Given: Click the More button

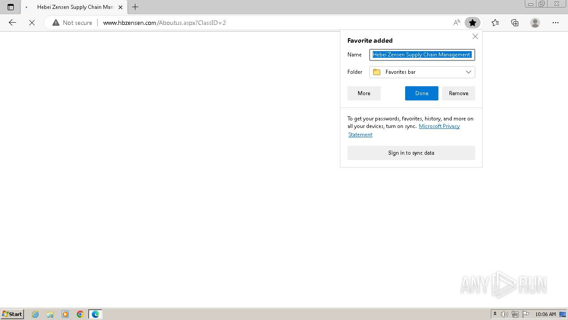Looking at the screenshot, I should [x=364, y=93].
